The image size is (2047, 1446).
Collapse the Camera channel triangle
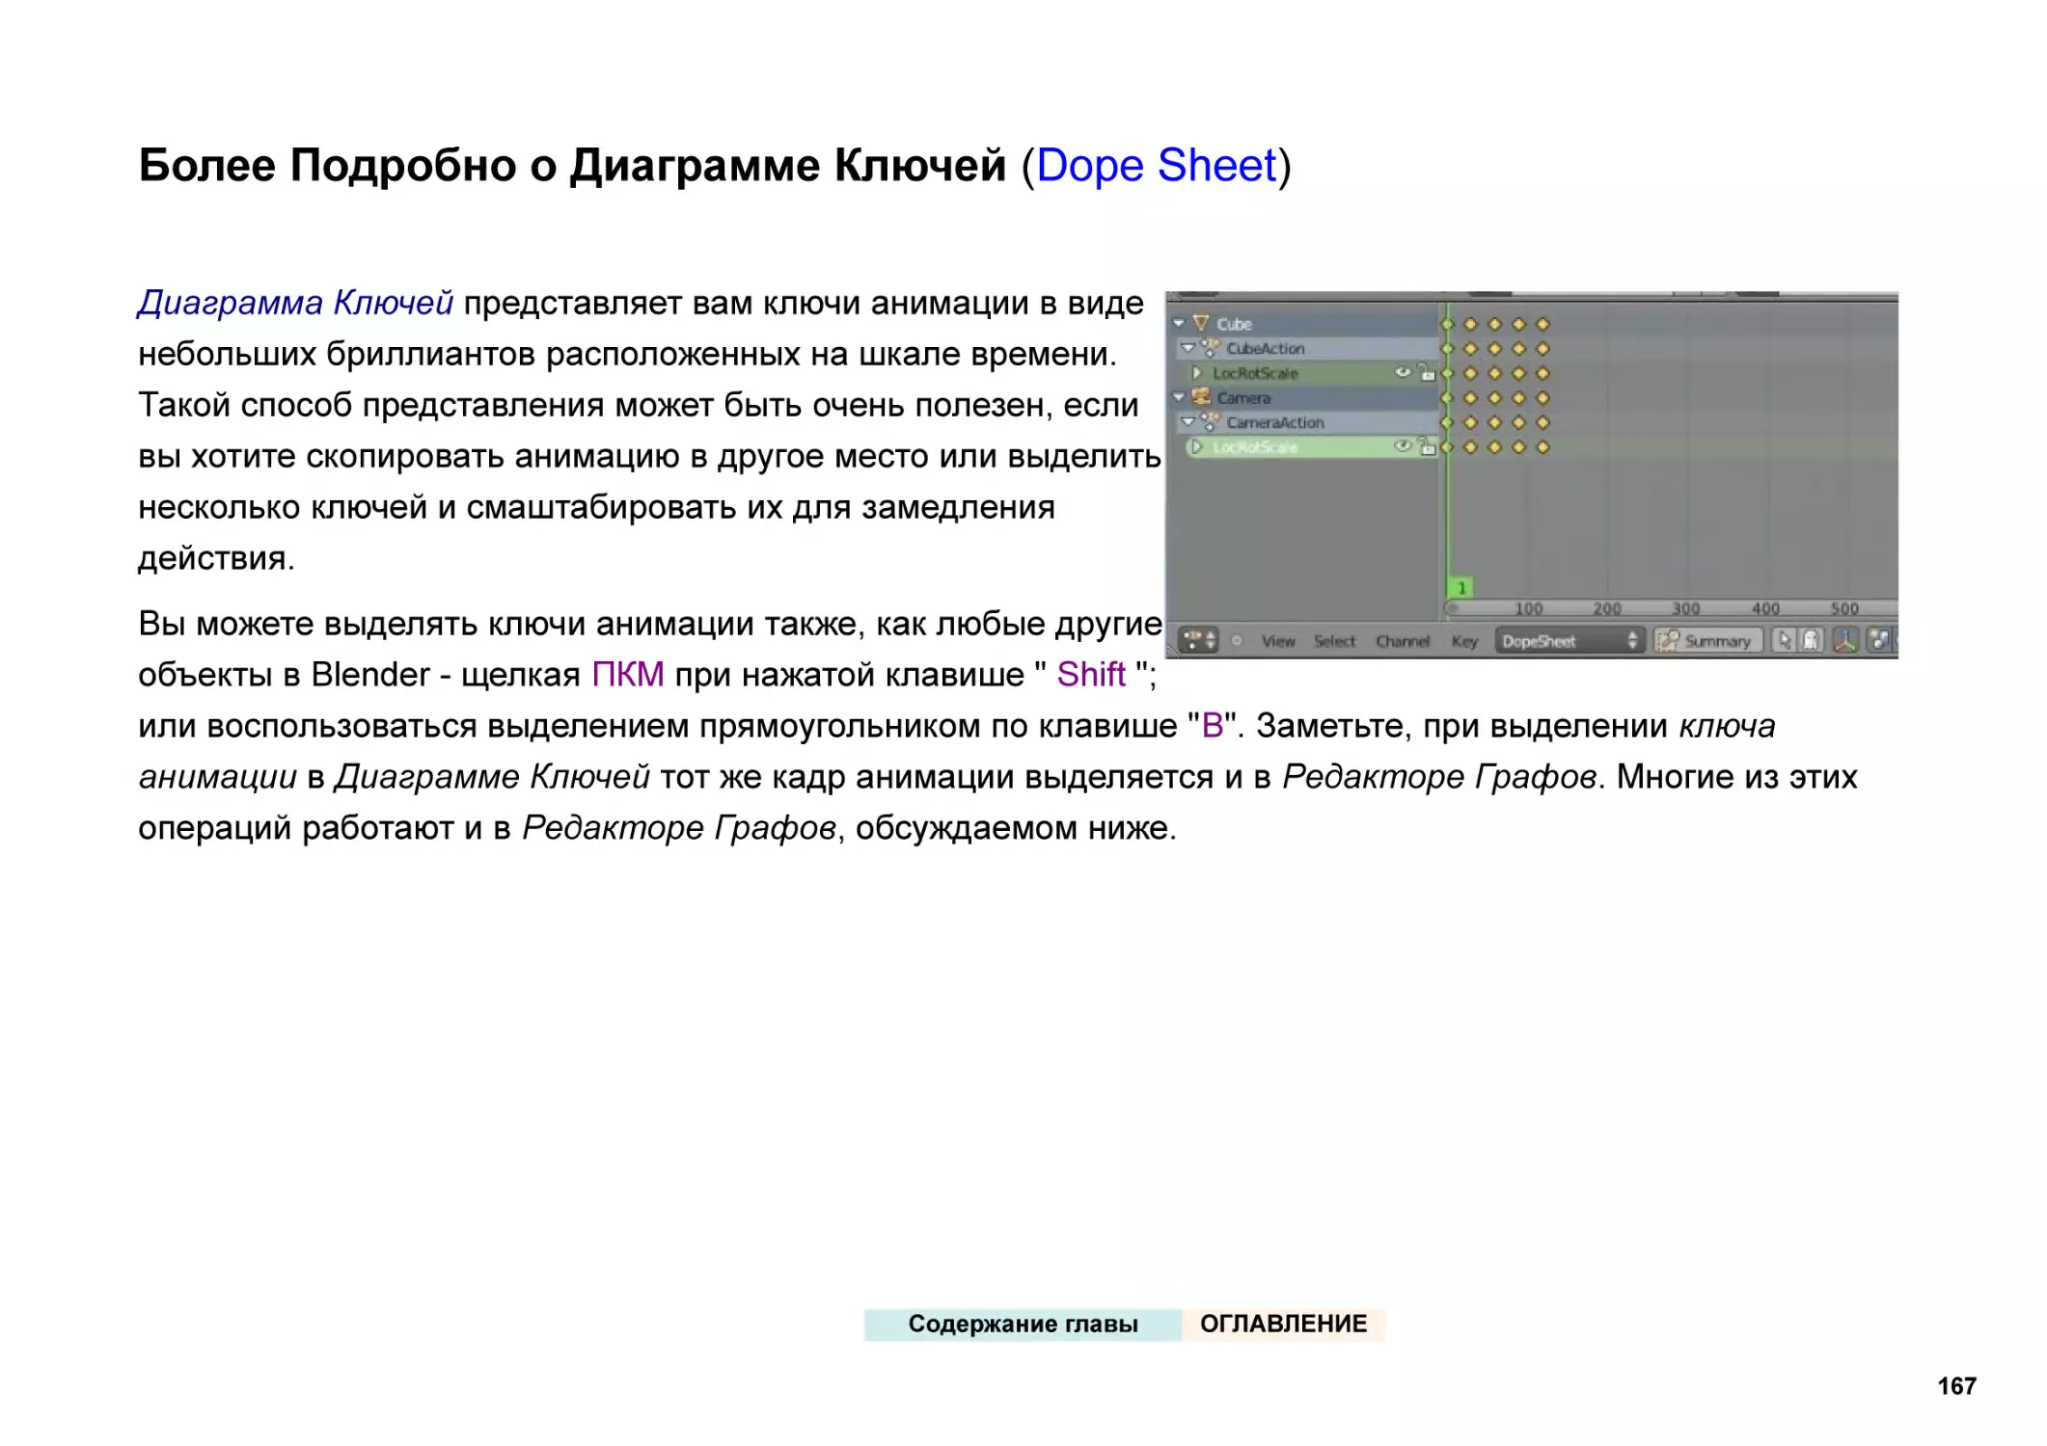pos(1179,397)
